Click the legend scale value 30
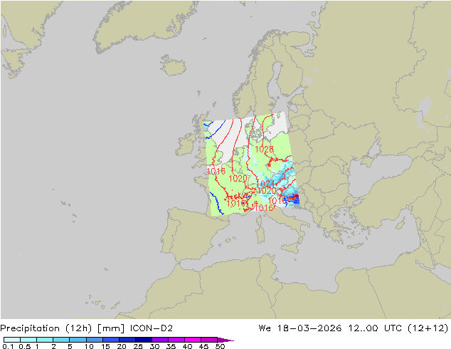The image size is (451, 349). tap(154, 346)
